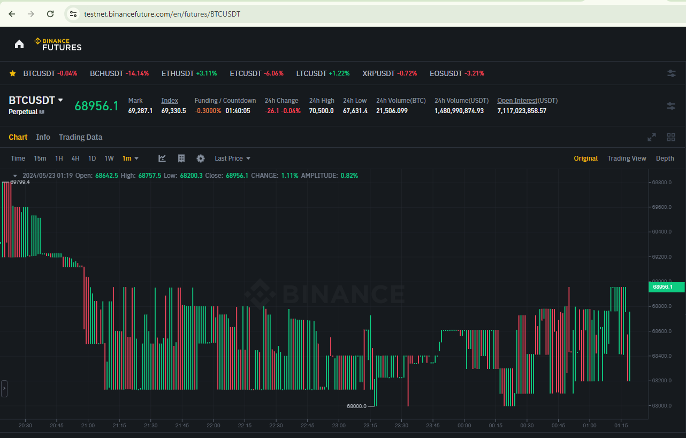Click the Perpetual contract label
Image resolution: width=686 pixels, height=438 pixels.
[x=23, y=112]
